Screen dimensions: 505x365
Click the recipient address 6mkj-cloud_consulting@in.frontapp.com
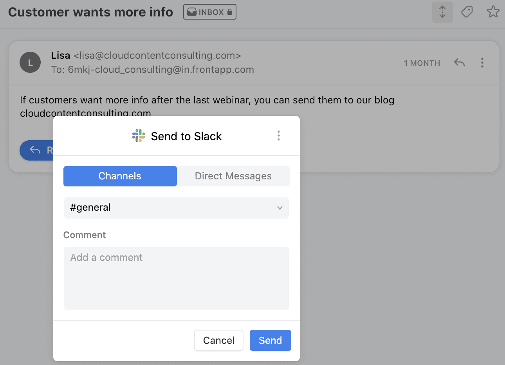(x=161, y=70)
